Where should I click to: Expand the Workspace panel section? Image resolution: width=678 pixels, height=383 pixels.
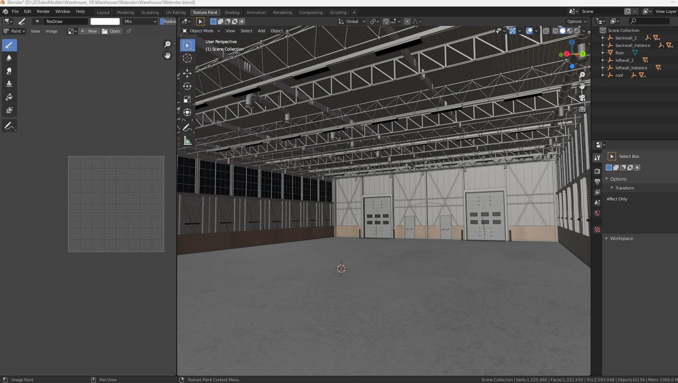pos(621,238)
